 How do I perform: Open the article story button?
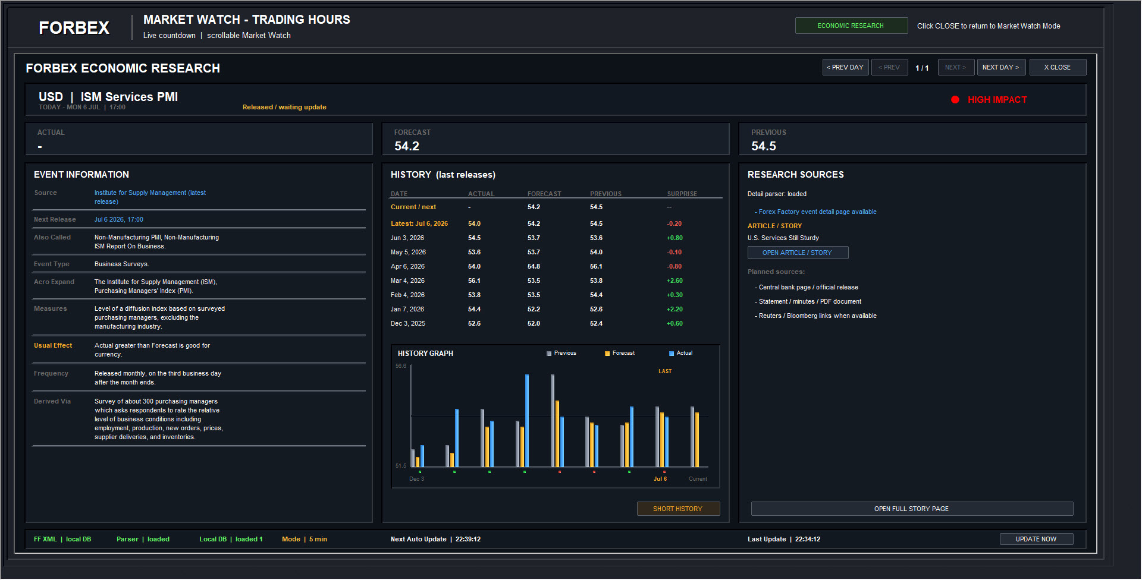point(798,253)
